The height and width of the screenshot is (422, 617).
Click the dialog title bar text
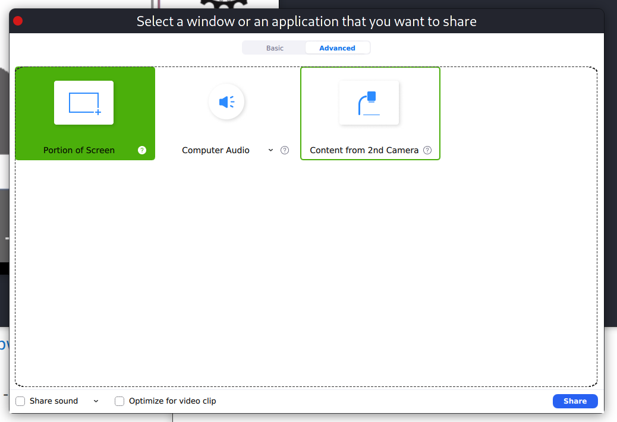tap(307, 21)
